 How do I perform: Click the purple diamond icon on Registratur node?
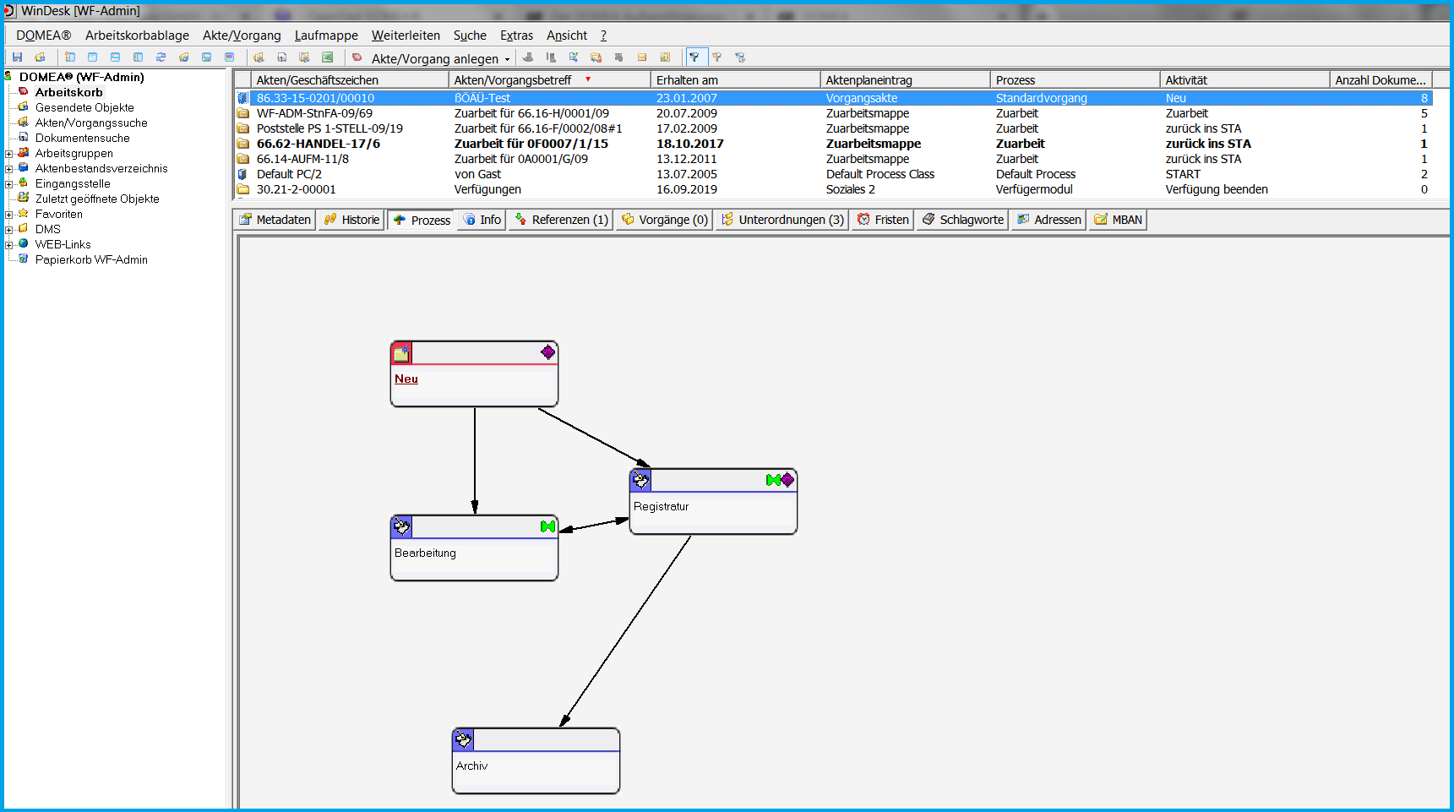[787, 480]
